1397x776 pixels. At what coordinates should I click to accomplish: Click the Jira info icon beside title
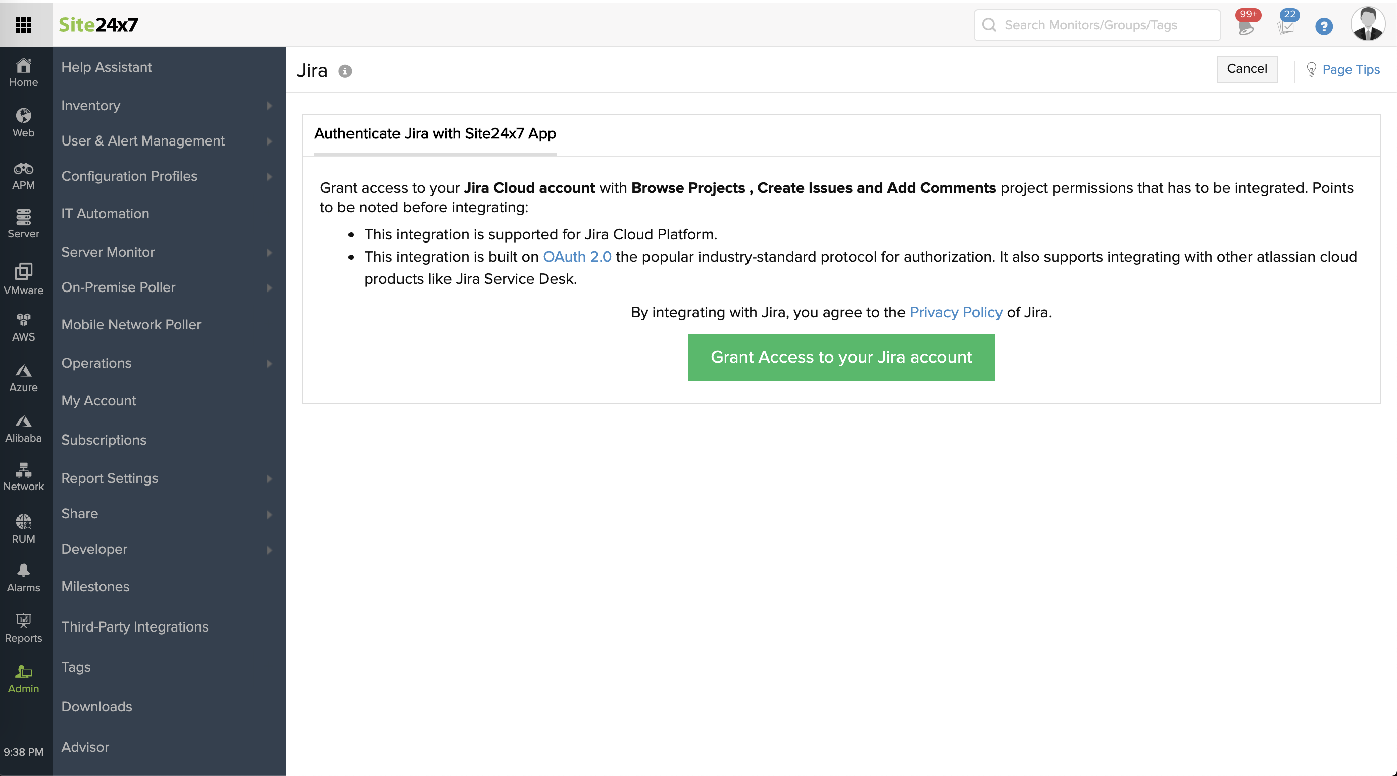point(345,71)
